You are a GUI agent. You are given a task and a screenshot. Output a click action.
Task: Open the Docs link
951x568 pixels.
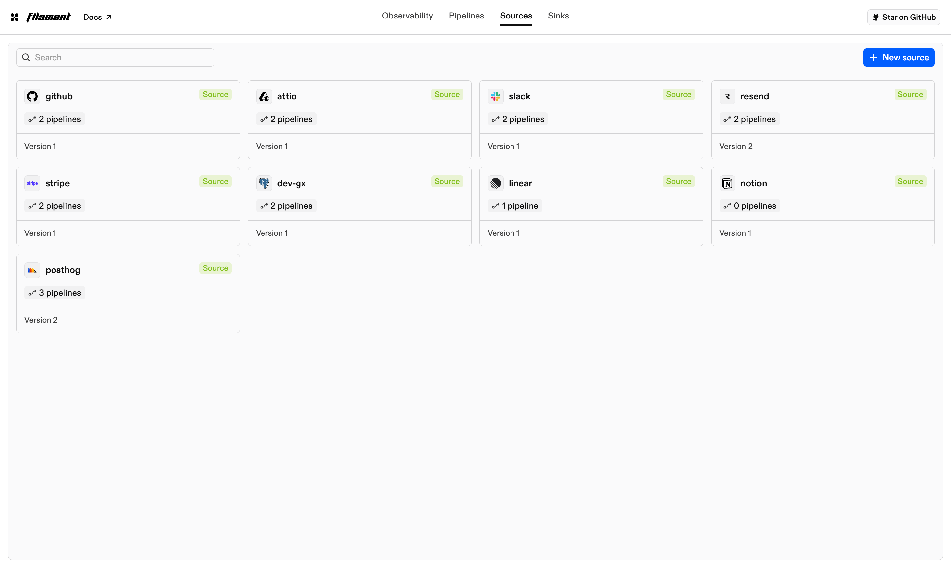97,17
